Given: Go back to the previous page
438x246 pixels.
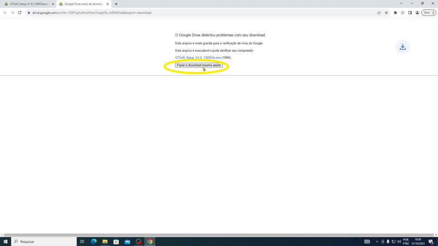Looking at the screenshot, I should (5, 12).
